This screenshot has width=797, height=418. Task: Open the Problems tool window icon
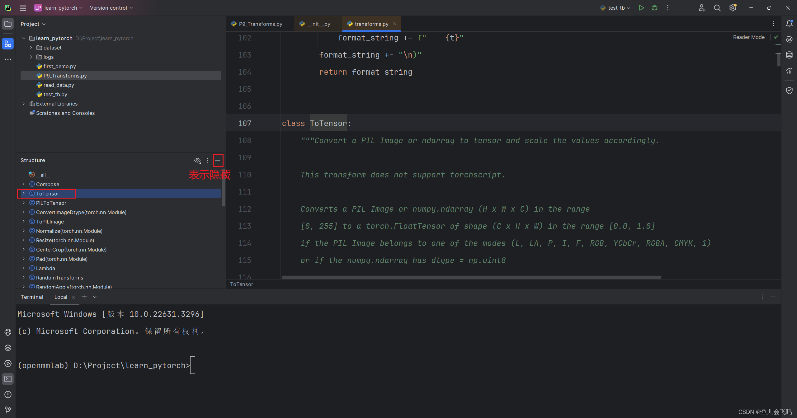8,394
